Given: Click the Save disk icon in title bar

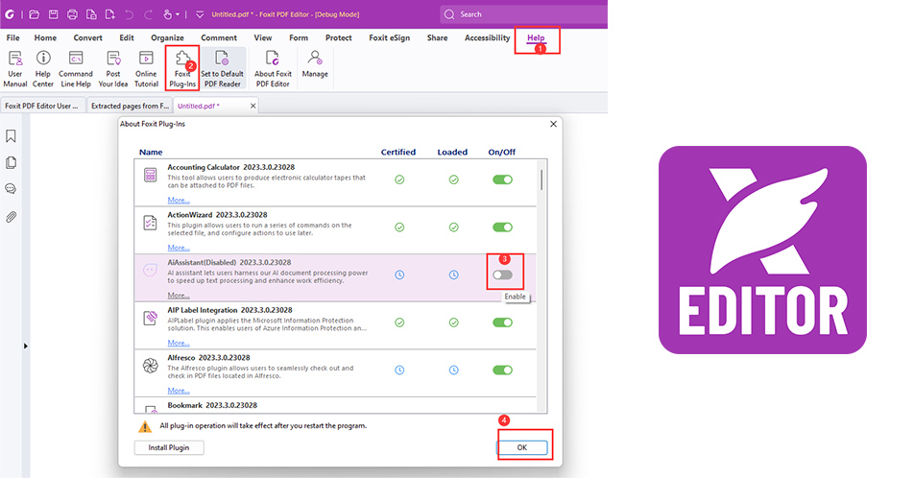Looking at the screenshot, I should click(53, 14).
